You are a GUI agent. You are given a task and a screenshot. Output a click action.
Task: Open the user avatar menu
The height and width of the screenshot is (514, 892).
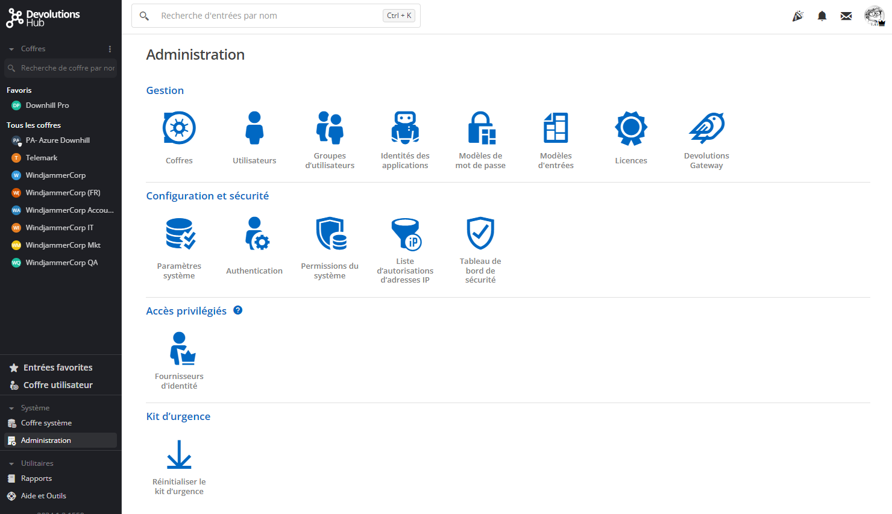(x=874, y=16)
